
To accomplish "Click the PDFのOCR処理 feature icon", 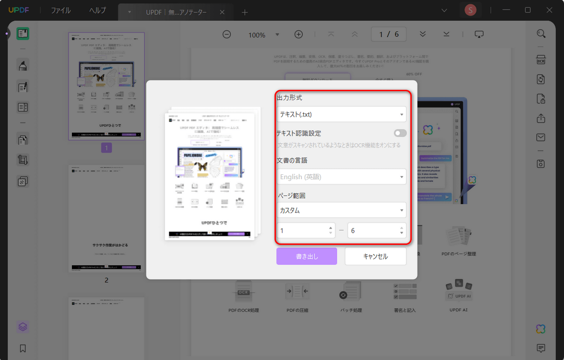I will point(243,291).
